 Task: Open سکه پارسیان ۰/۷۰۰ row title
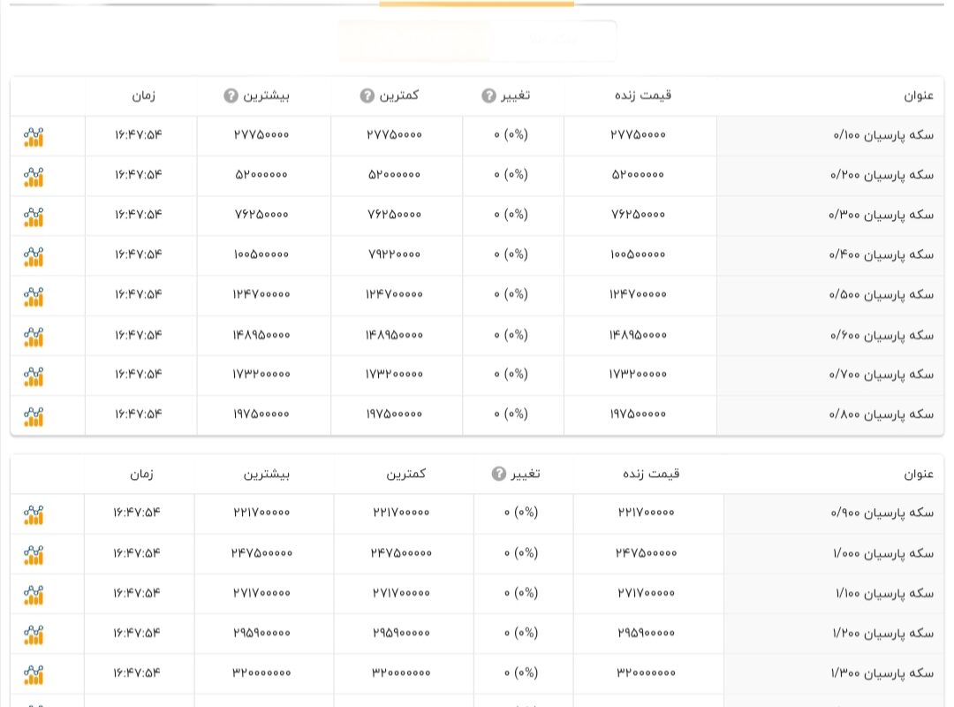point(881,375)
